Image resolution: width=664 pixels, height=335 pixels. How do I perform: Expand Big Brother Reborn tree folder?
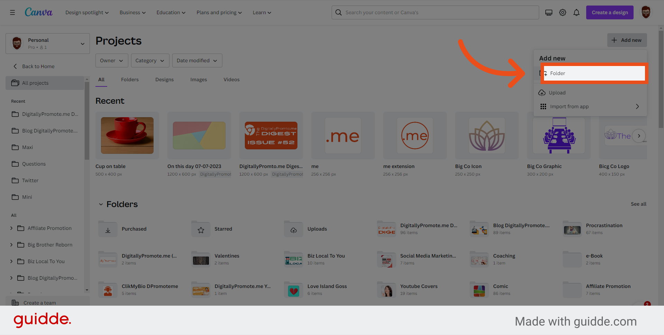(11, 245)
